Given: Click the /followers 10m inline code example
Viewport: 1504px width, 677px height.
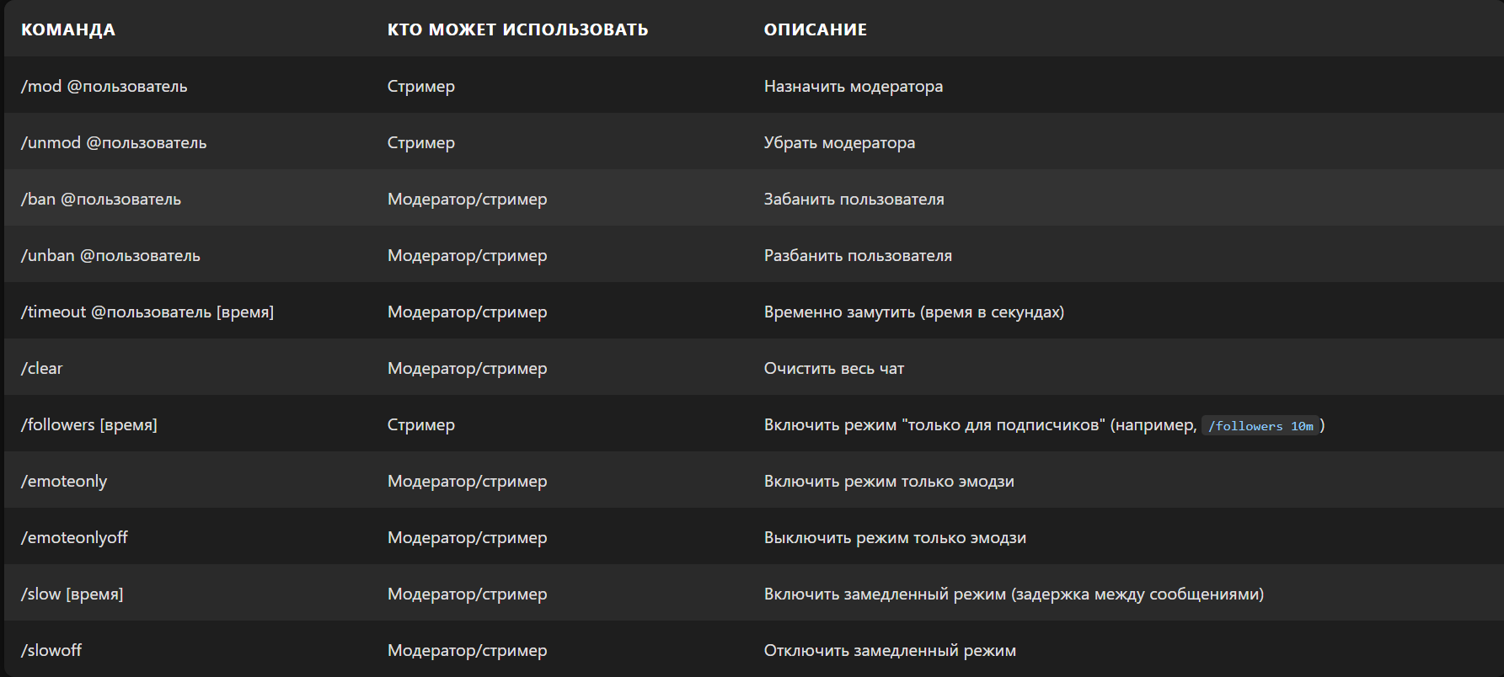Looking at the screenshot, I should point(1260,426).
